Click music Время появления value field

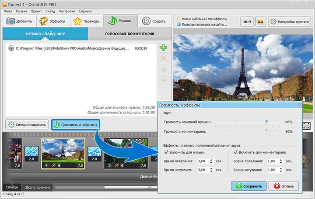pyautogui.click(x=203, y=161)
